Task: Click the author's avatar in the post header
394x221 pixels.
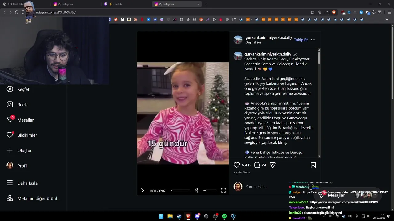Action: point(238,40)
